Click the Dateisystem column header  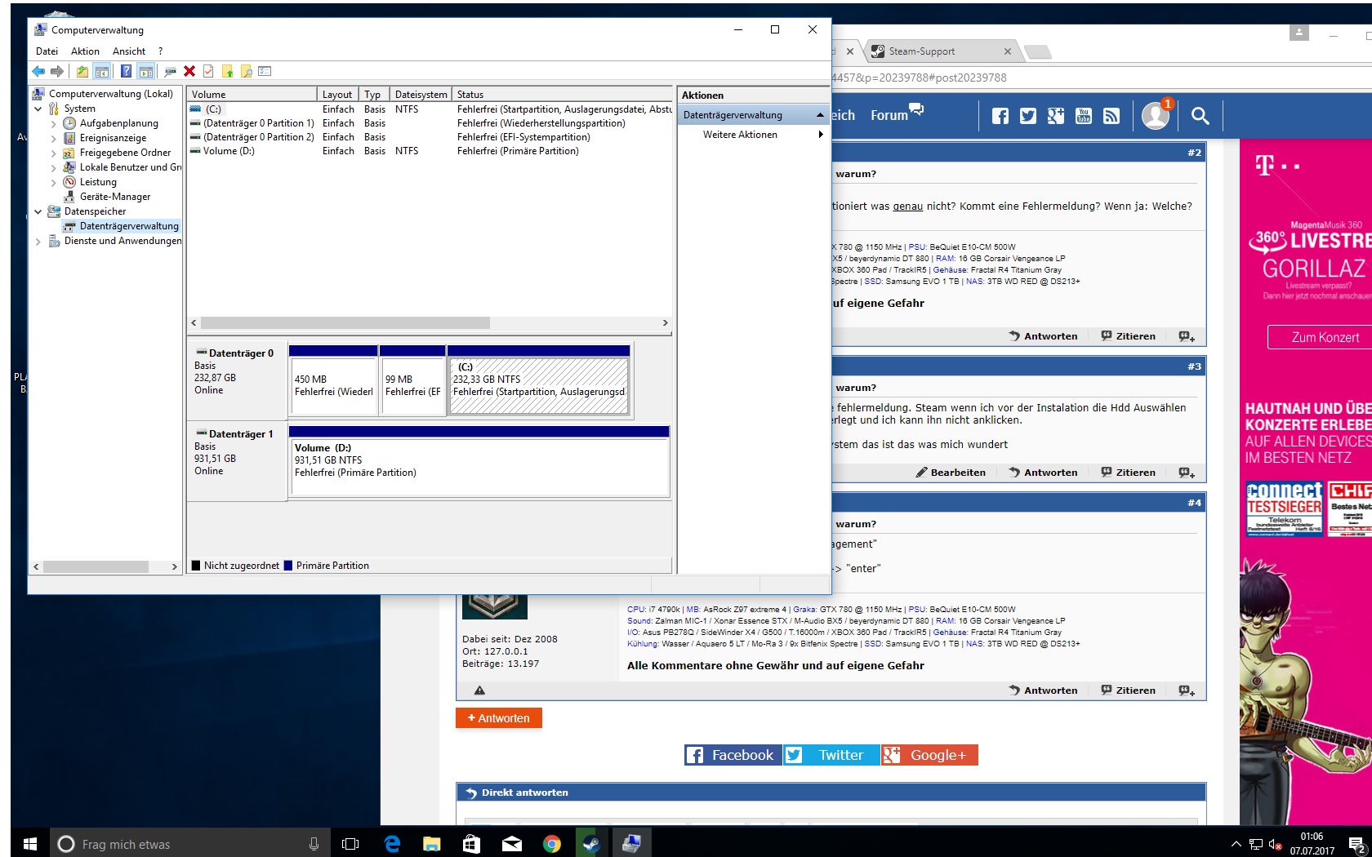421,95
